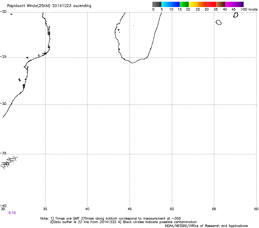This screenshot has width=259, height=228.
Task: Click the wind barbs cluster near -35
Action: tap(9, 163)
